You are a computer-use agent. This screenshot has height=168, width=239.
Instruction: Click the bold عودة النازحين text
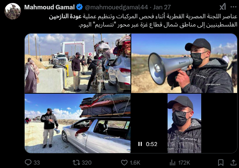[65, 16]
